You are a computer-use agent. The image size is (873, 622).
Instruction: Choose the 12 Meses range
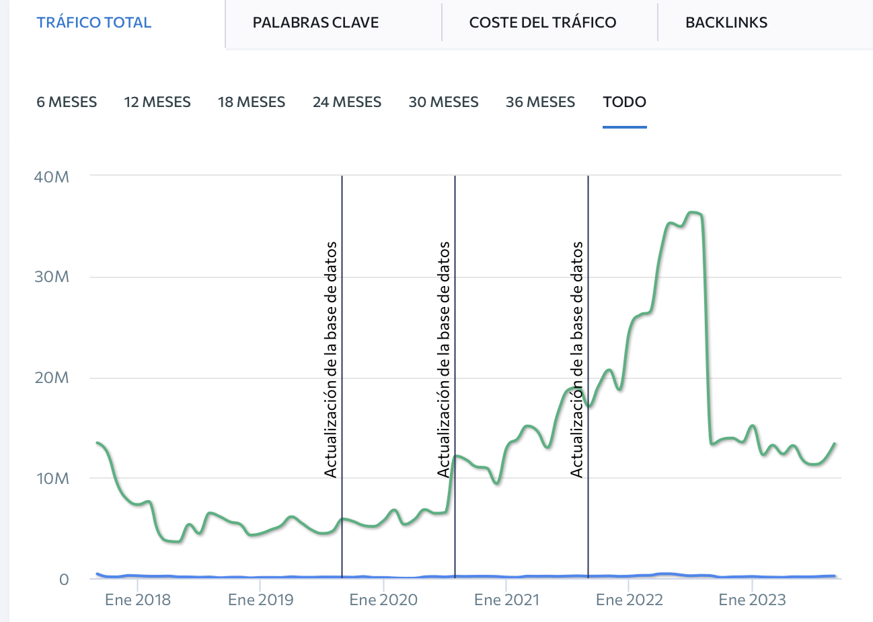point(157,102)
